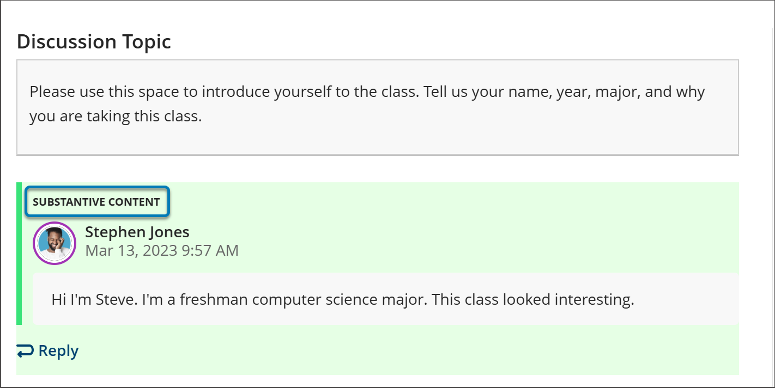Click the Mar 13 timestamp
The image size is (775, 388).
[162, 250]
